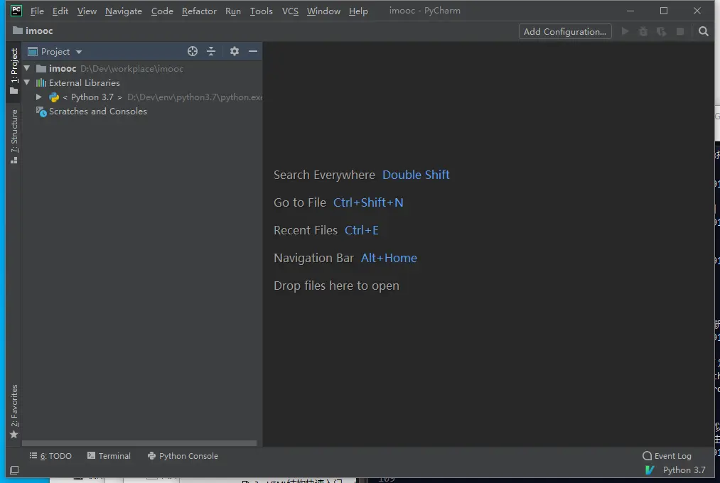Screen dimensions: 720x483
Task: Click the Terminal tab icon
Action: coord(92,455)
